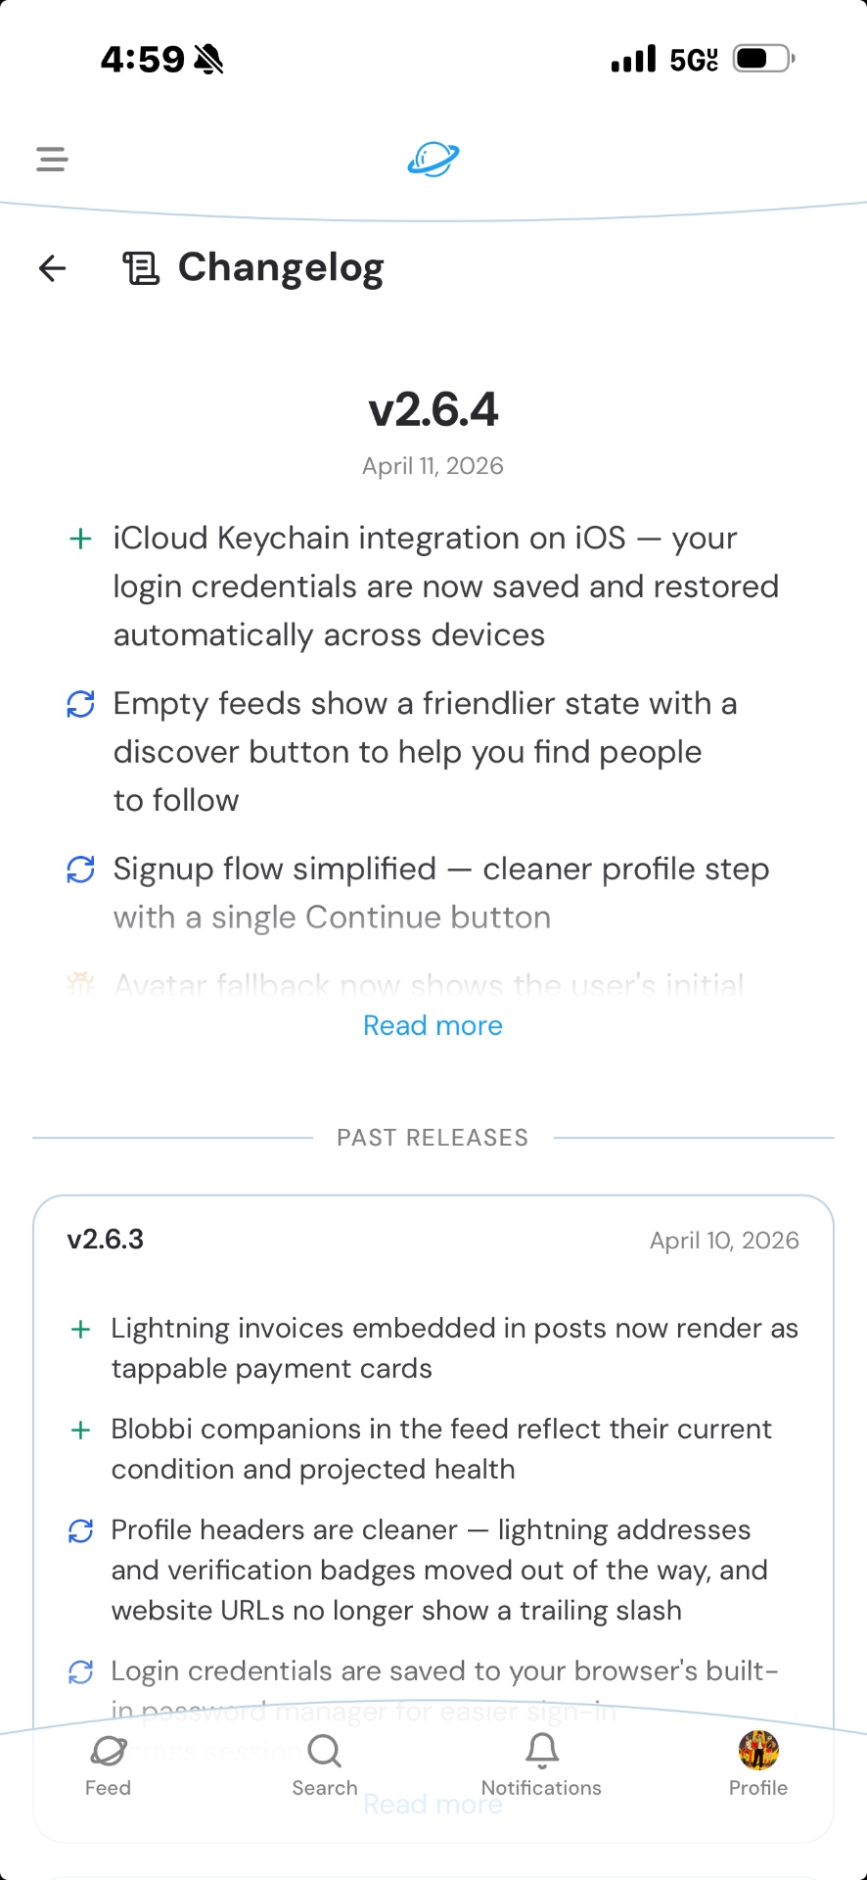Open the hamburger menu

click(x=52, y=159)
